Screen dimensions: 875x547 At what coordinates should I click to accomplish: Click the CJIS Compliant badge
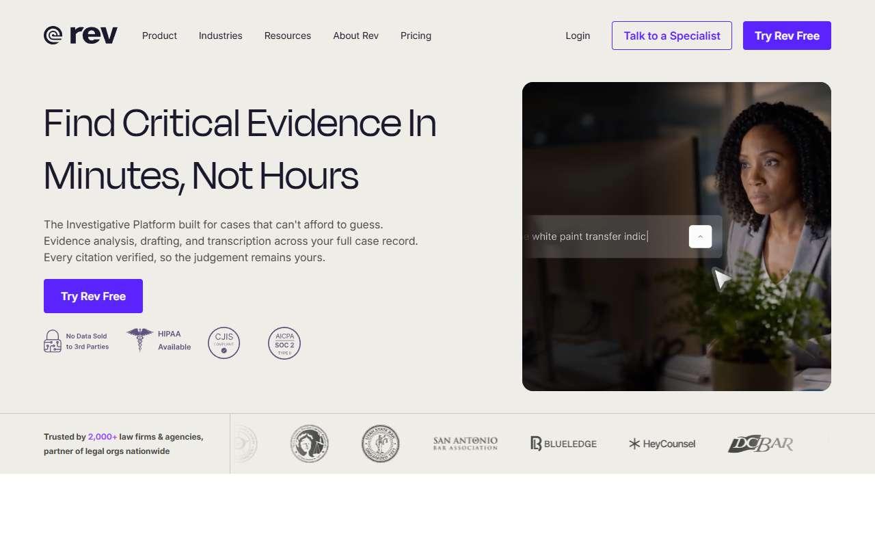point(224,343)
